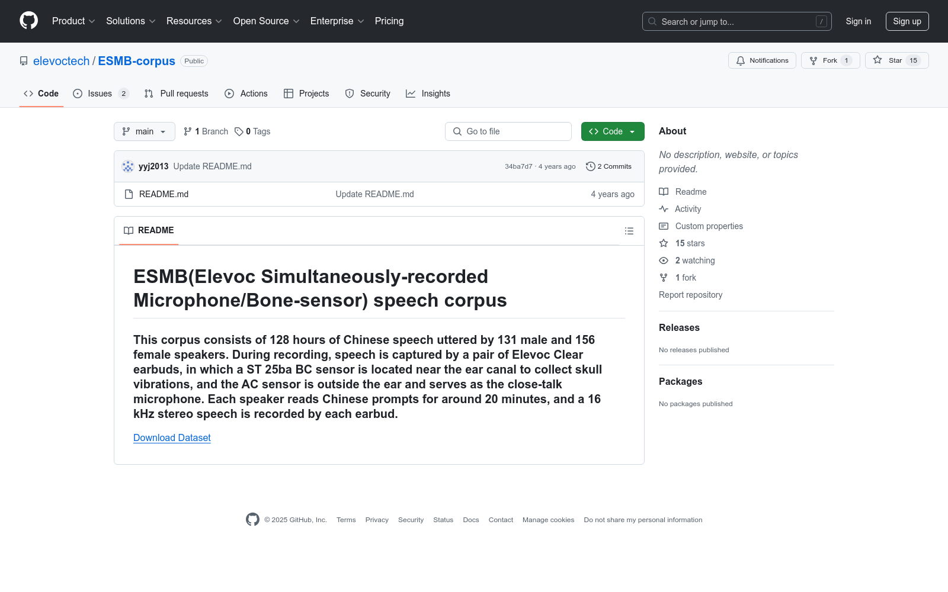The height and width of the screenshot is (592, 948).
Task: Expand the Enterprise menu
Action: click(x=337, y=21)
